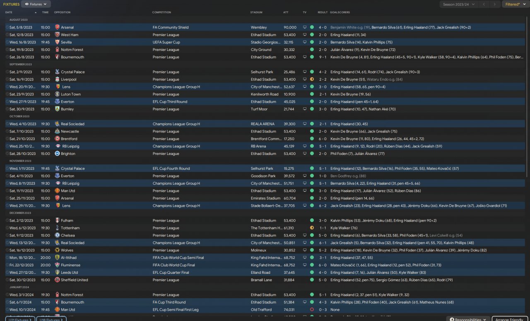The height and width of the screenshot is (321, 530).
Task: Click the orange draw indicator for Tottenham match
Action: 312,228
